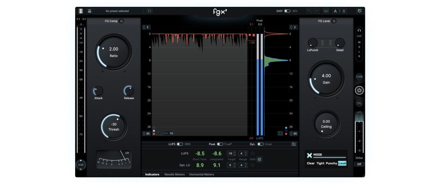Toggle the loop/link icon beside A/B

pyautogui.click(x=326, y=11)
